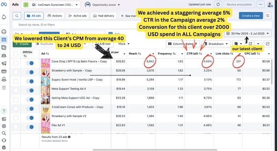Select the Had delivery view tab
Viewport: 277px width, 151px height.
[x=104, y=16]
